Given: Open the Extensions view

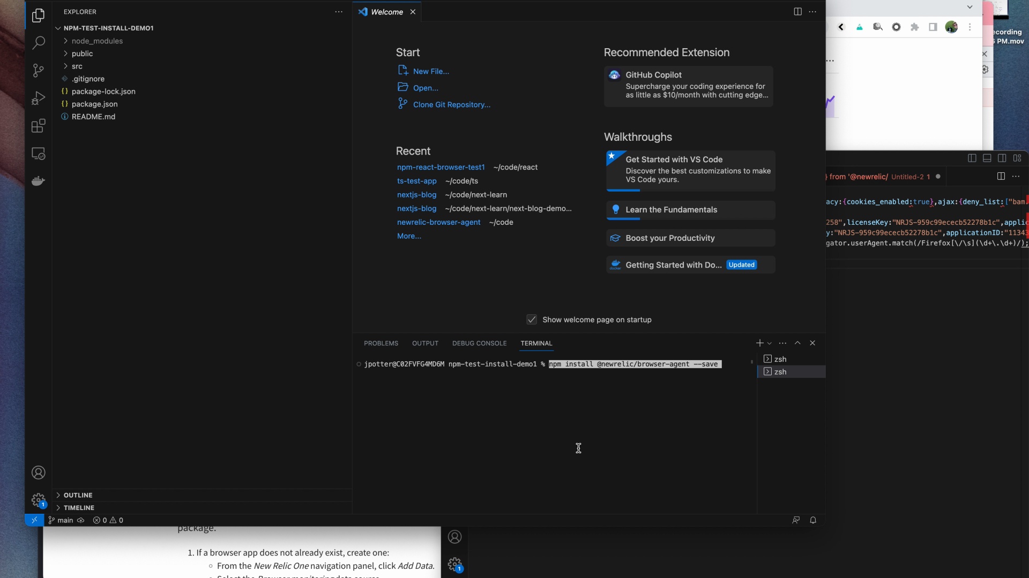Looking at the screenshot, I should click(x=38, y=126).
